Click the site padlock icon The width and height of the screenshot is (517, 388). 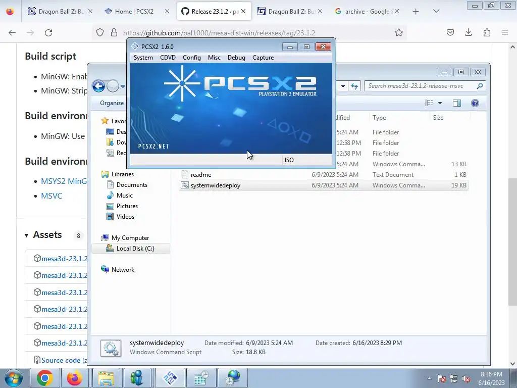tap(114, 32)
